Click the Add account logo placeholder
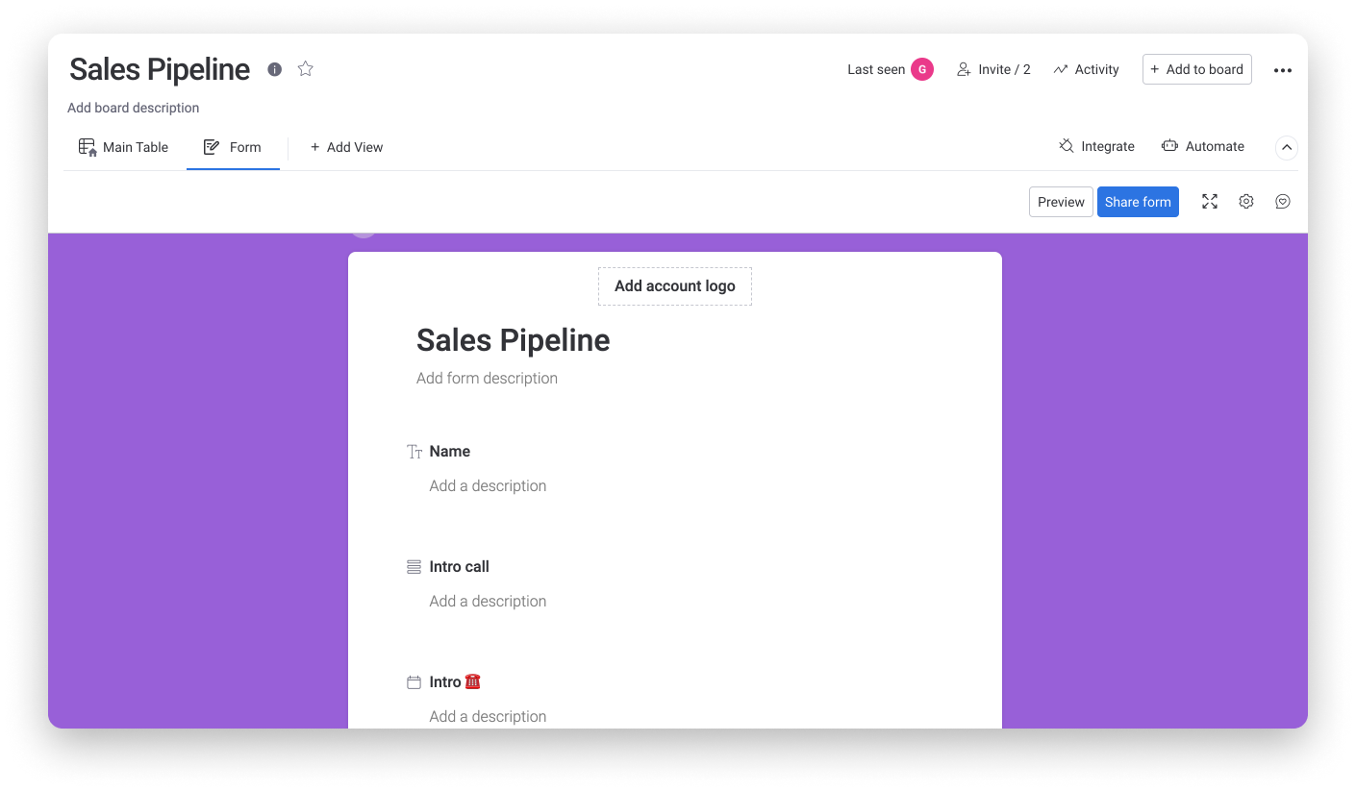The width and height of the screenshot is (1356, 791). click(675, 286)
